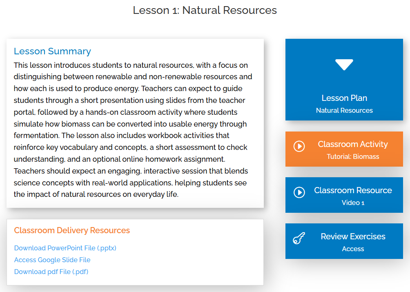Access the Google Slide File link
The width and height of the screenshot is (410, 292).
tap(52, 260)
